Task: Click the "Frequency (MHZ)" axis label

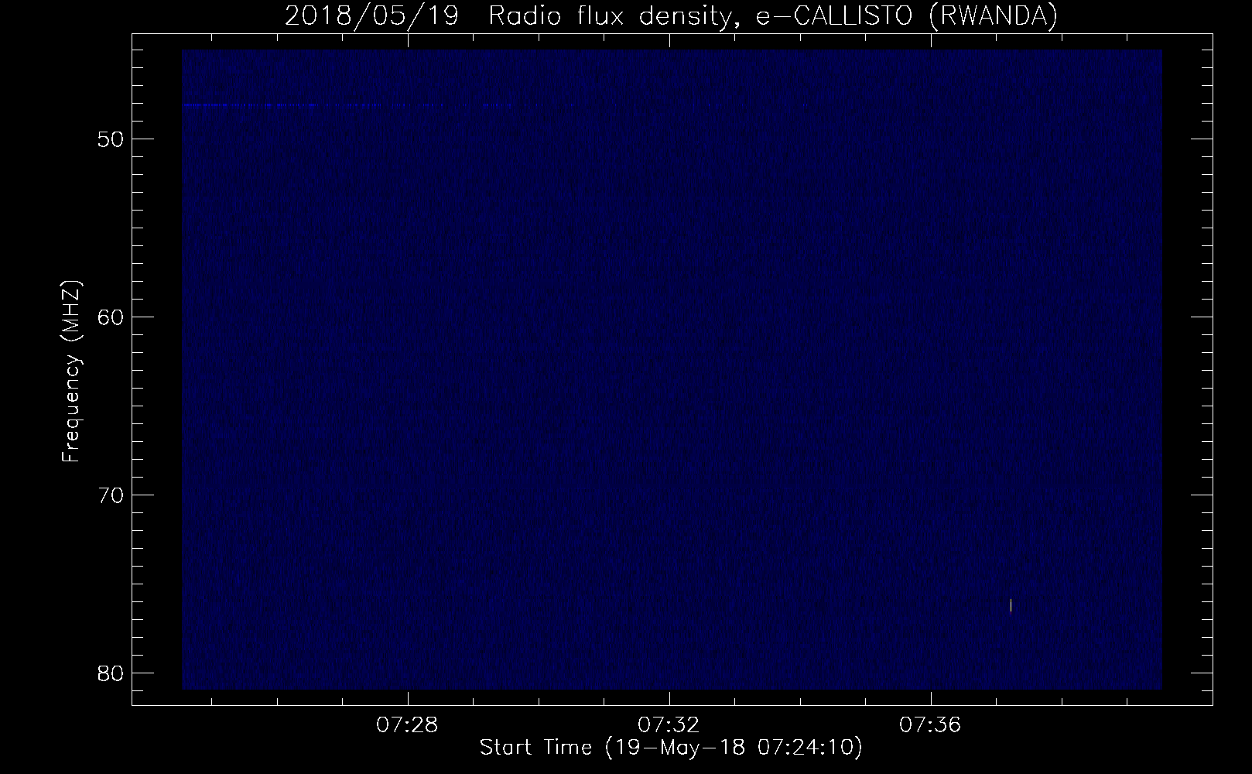Action: pos(71,371)
